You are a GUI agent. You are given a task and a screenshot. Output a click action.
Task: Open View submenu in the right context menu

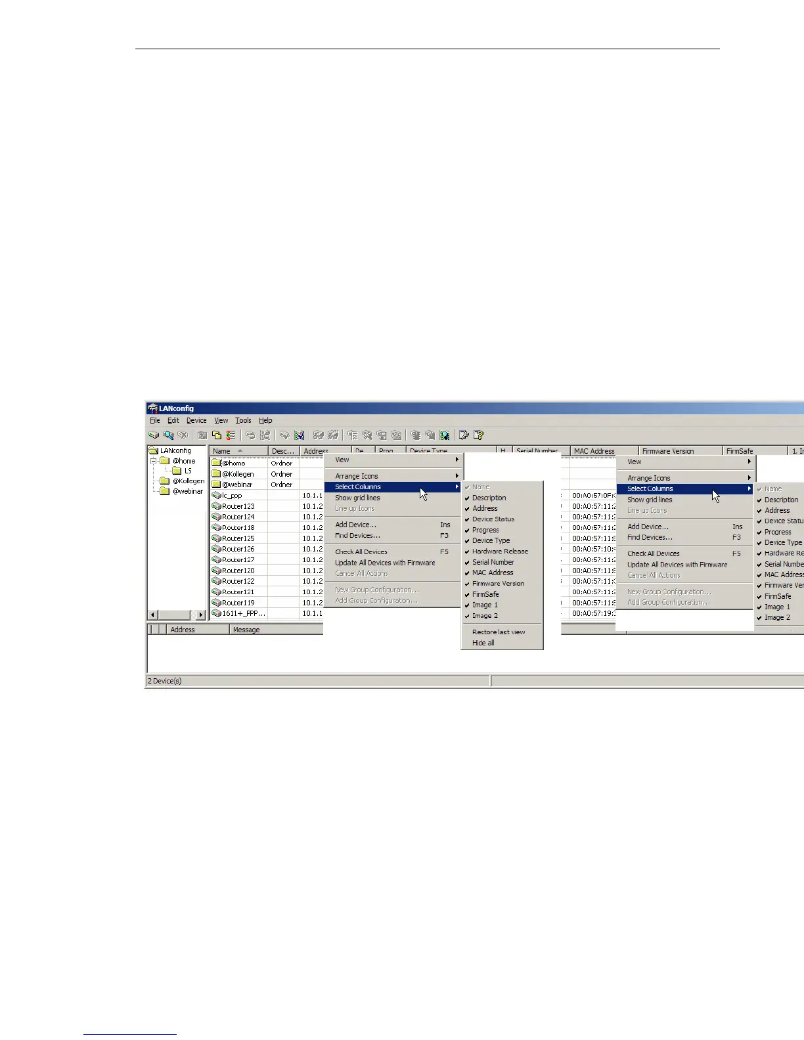(685, 462)
